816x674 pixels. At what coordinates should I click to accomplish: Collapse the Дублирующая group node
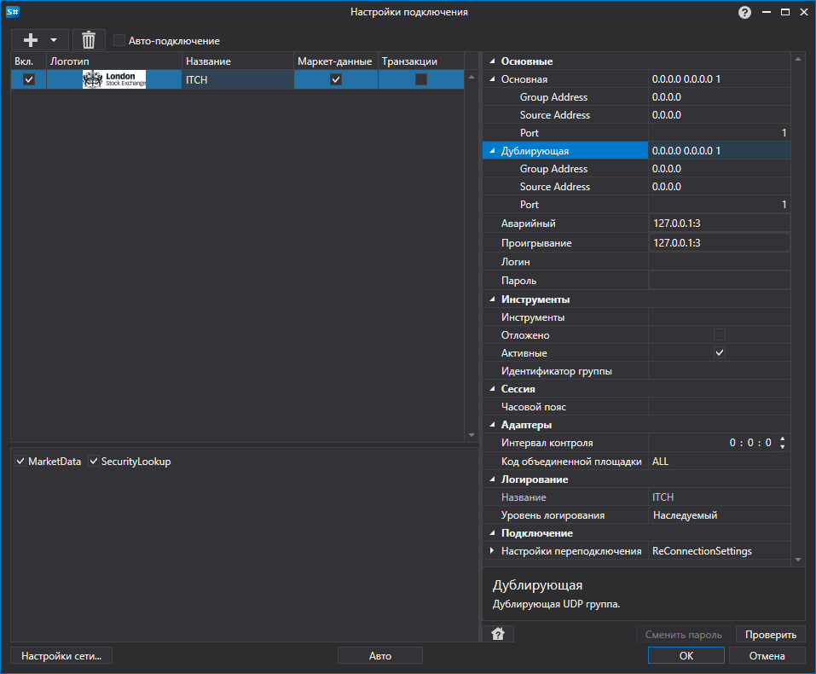(x=492, y=150)
